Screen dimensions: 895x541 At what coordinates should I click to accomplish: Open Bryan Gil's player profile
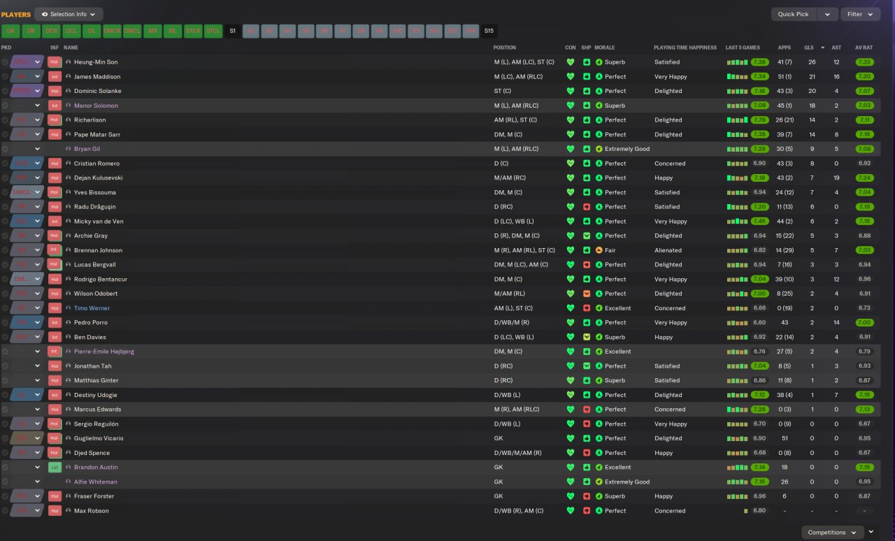click(x=87, y=149)
